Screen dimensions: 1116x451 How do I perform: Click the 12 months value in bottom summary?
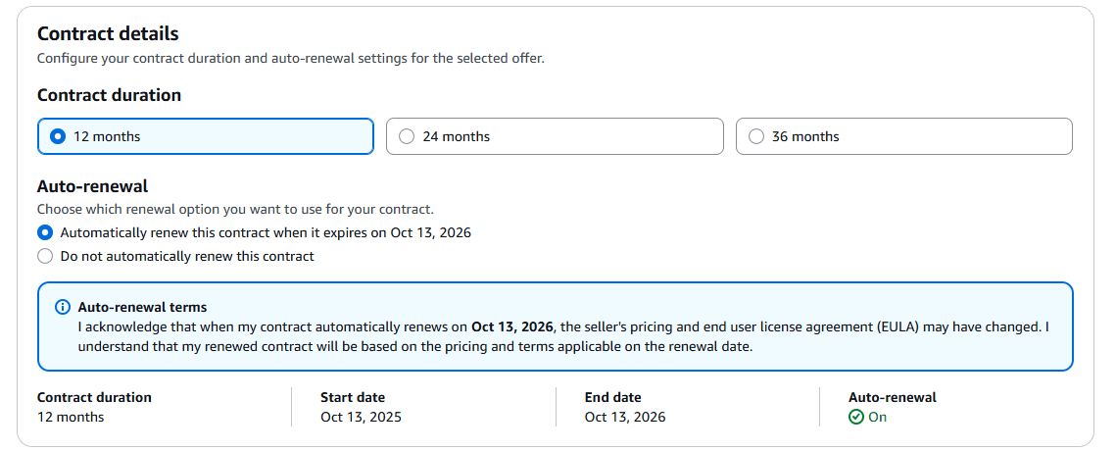tap(71, 417)
